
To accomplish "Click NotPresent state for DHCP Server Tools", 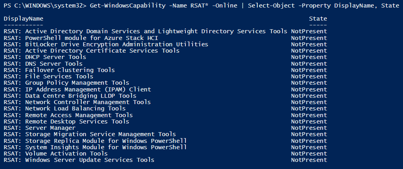I will point(309,57).
